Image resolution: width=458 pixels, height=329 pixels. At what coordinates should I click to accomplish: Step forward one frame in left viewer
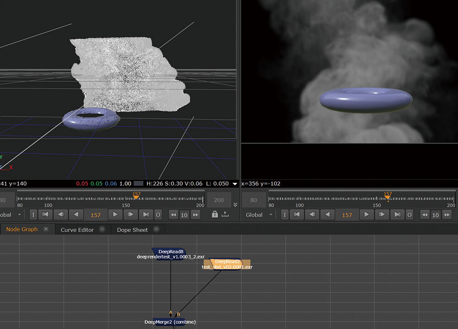click(x=131, y=215)
